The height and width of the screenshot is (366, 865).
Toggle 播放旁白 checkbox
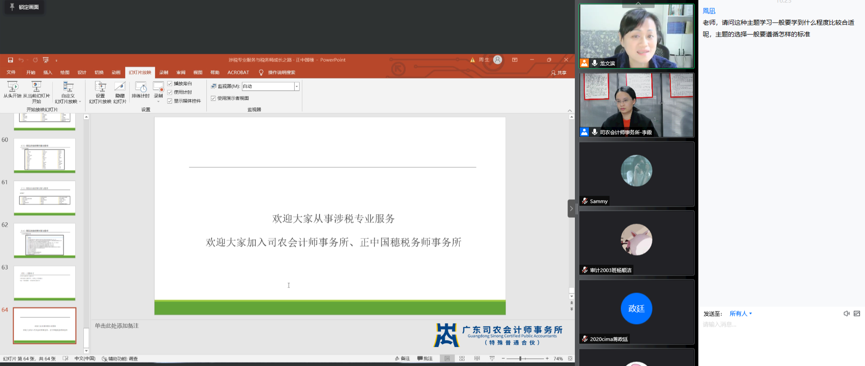tap(170, 84)
